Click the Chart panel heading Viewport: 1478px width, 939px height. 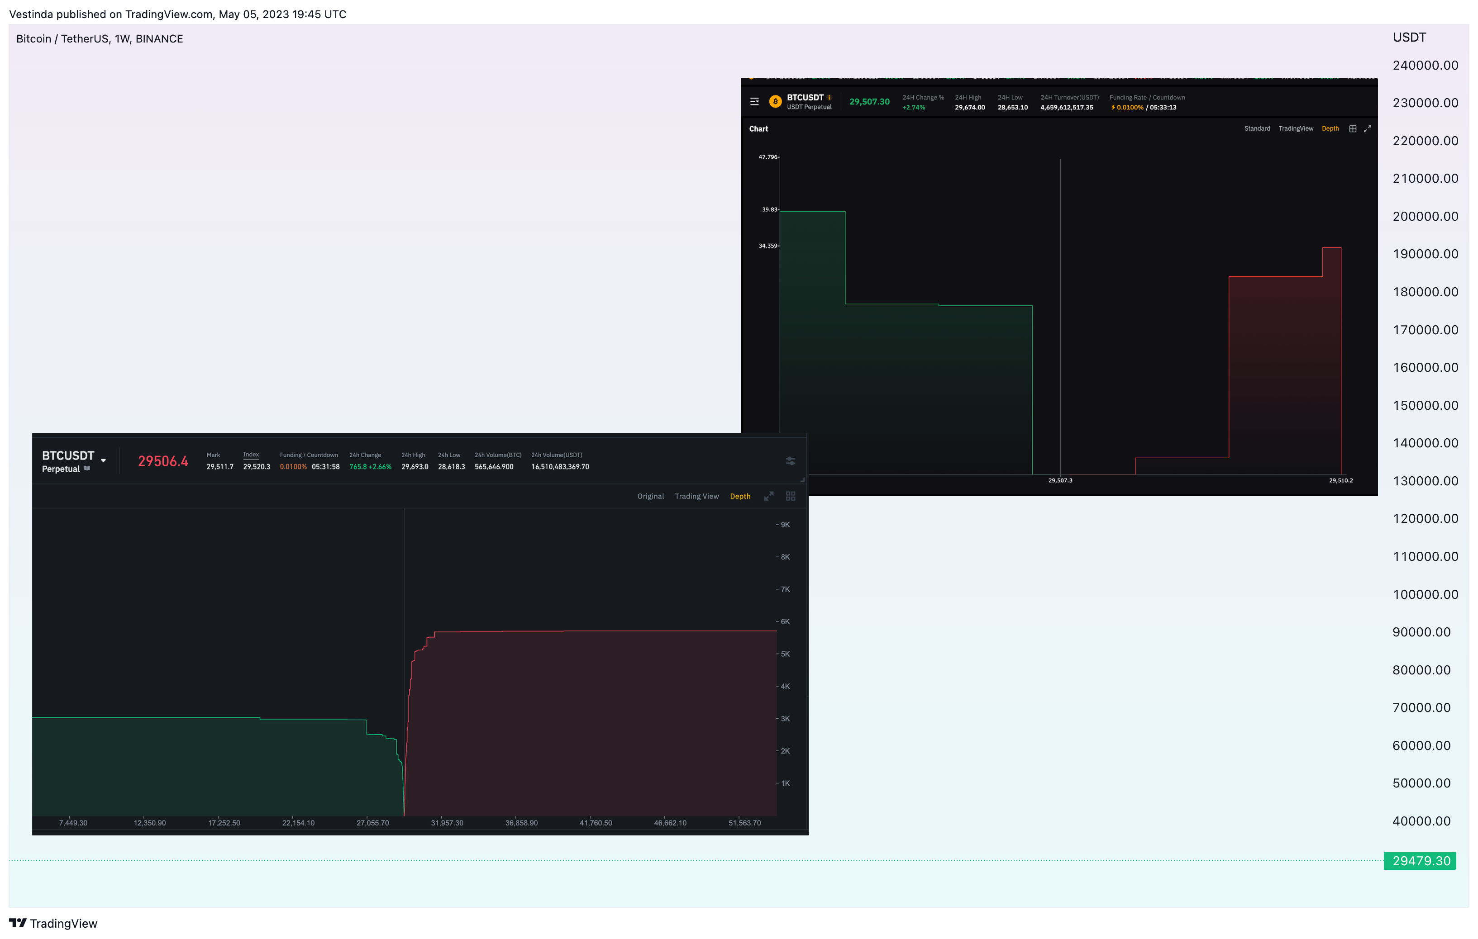click(x=758, y=129)
